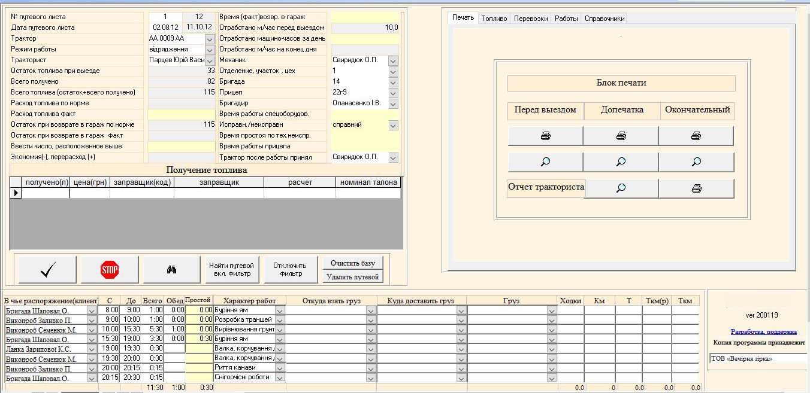Expand the Тракторист dropdown list

(210, 60)
